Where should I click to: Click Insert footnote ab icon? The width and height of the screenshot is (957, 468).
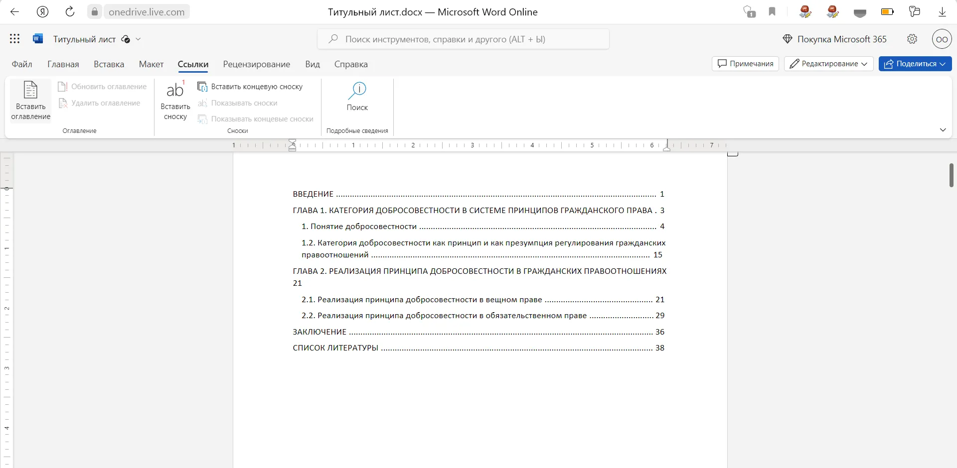[175, 101]
